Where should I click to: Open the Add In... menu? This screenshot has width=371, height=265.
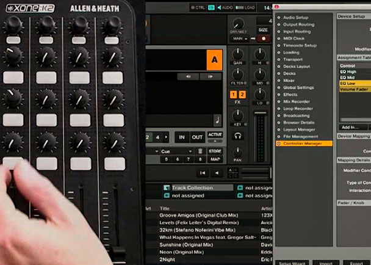[x=353, y=127]
